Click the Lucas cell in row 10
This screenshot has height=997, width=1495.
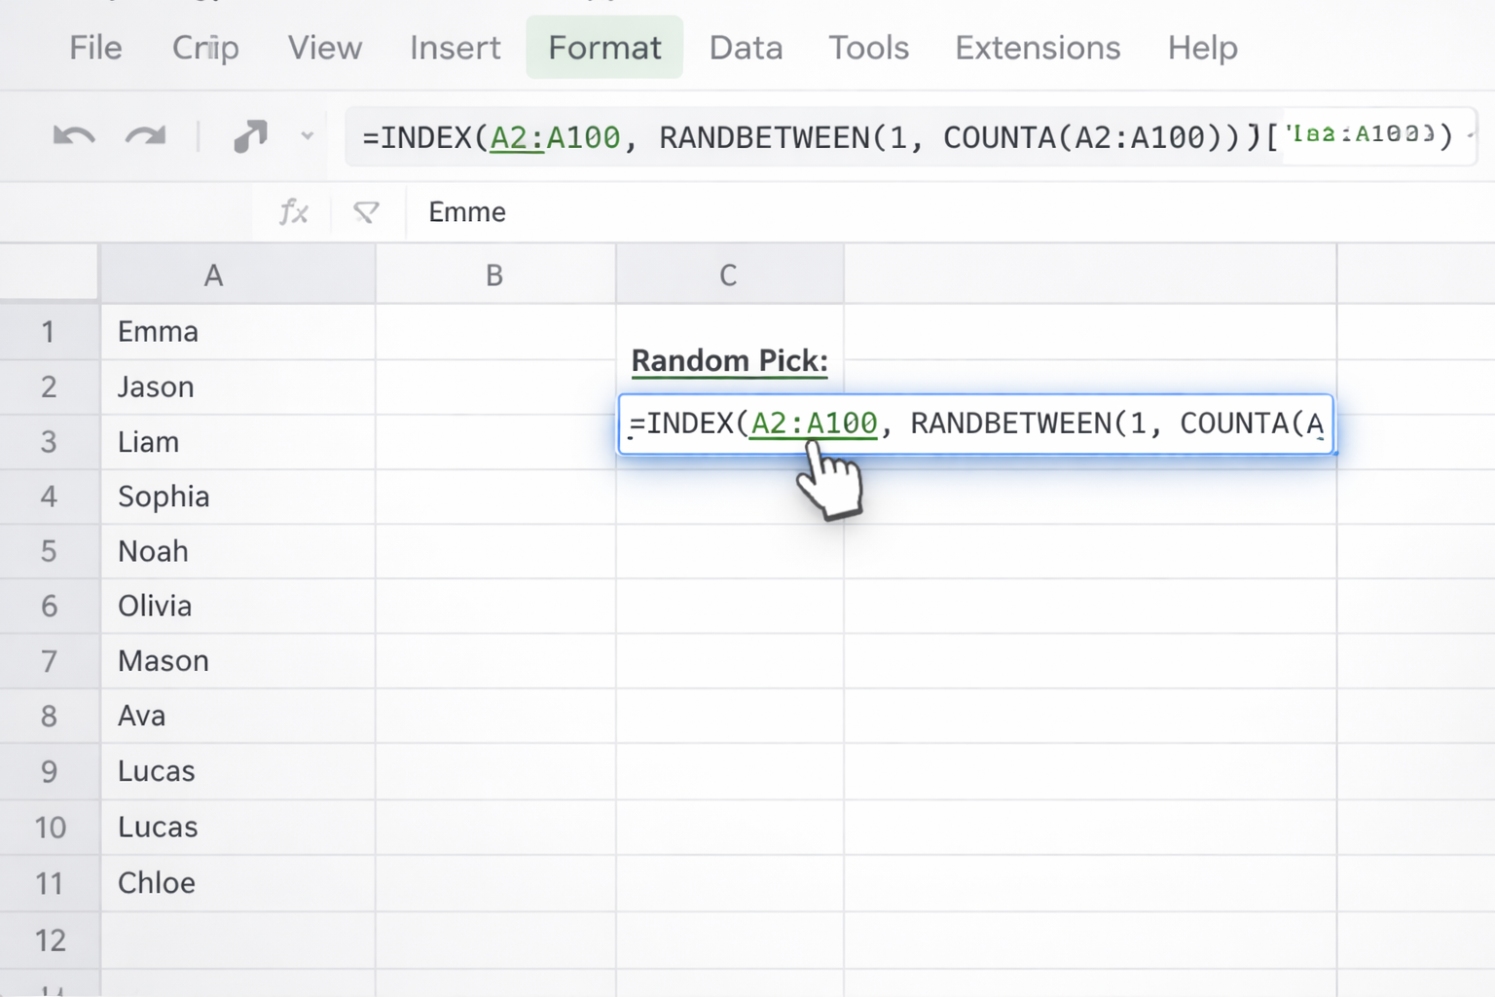tap(237, 828)
